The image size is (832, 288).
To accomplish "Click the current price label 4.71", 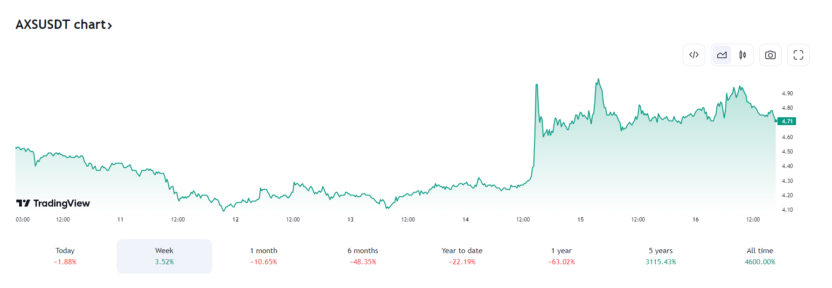I will [787, 121].
